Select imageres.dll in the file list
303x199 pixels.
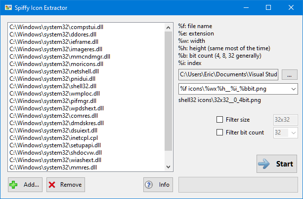coord(56,49)
